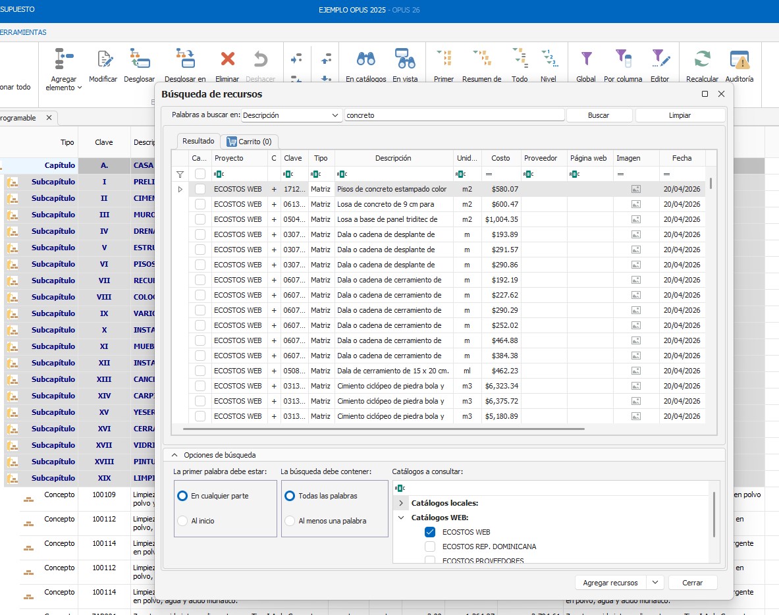Check the box for Losa de concreto row
Image resolution: width=779 pixels, height=615 pixels.
[200, 204]
